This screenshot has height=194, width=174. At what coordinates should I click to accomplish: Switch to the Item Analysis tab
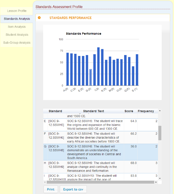point(17,27)
